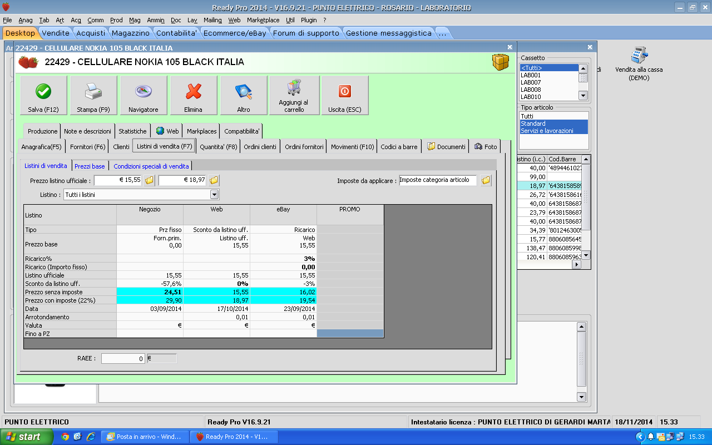Viewport: 712px width, 445px height.
Task: Click Aggiungi al carrello cart button
Action: pyautogui.click(x=294, y=96)
